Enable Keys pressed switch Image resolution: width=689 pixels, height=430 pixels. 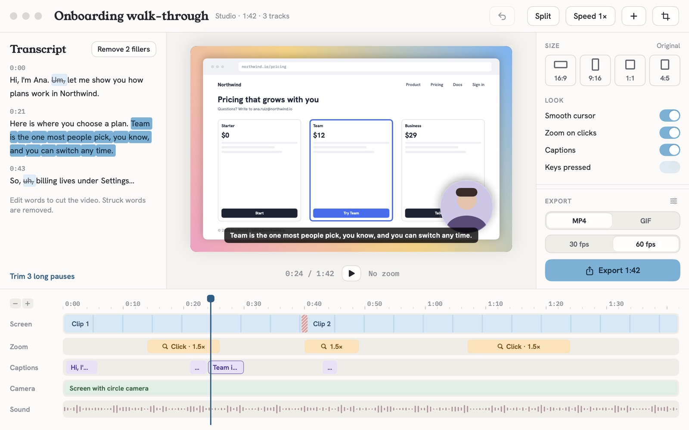coord(670,167)
